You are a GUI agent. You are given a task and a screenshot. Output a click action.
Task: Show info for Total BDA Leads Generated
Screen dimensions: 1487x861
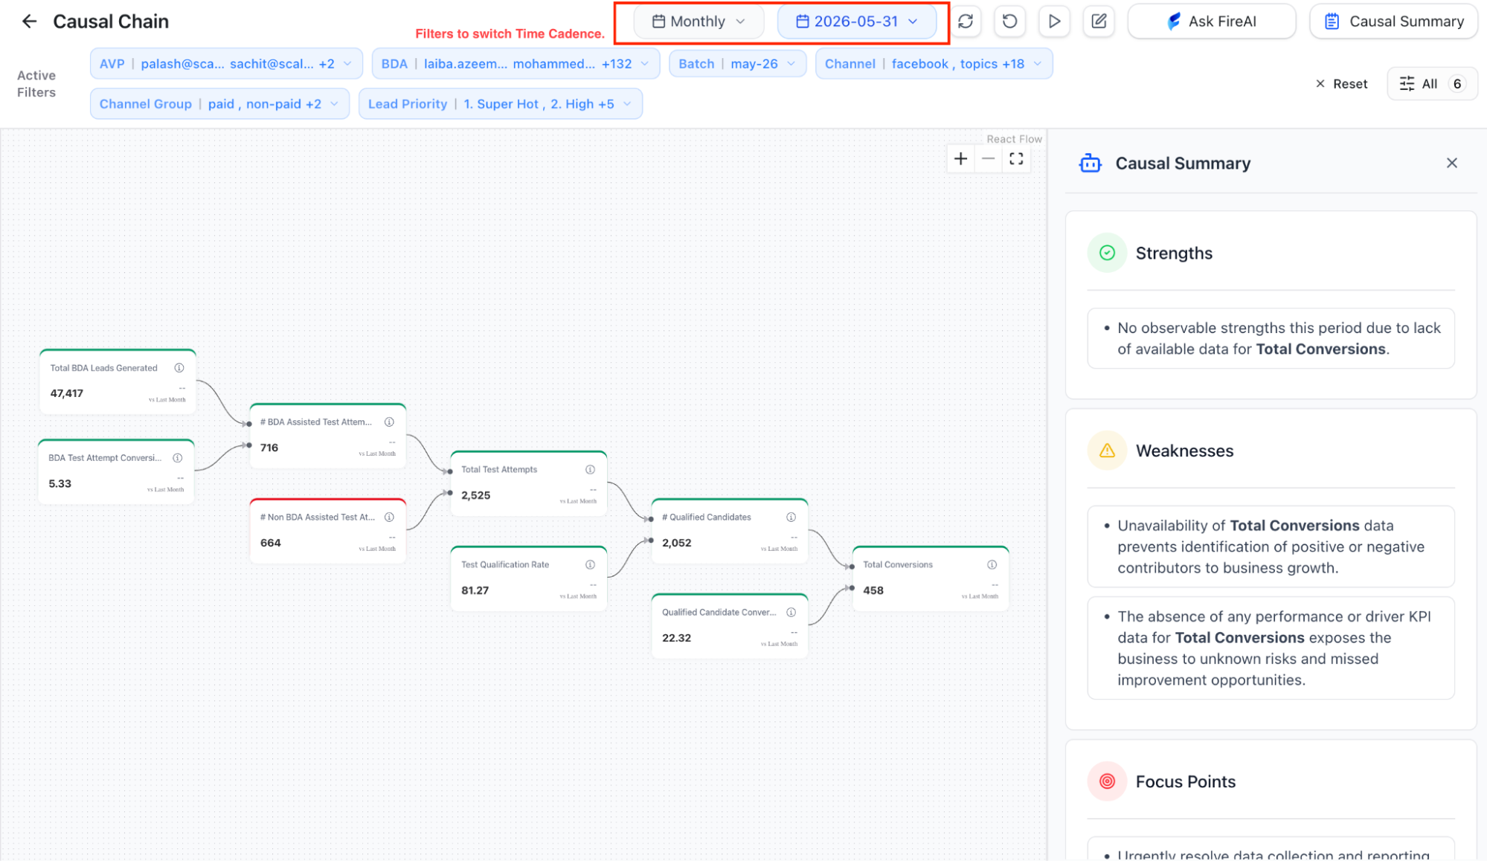click(x=179, y=368)
